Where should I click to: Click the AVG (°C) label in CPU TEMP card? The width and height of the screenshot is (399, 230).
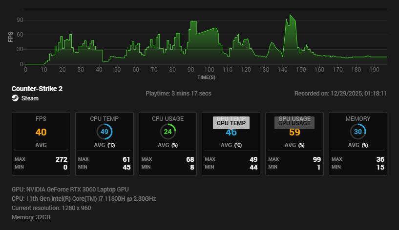click(x=105, y=145)
